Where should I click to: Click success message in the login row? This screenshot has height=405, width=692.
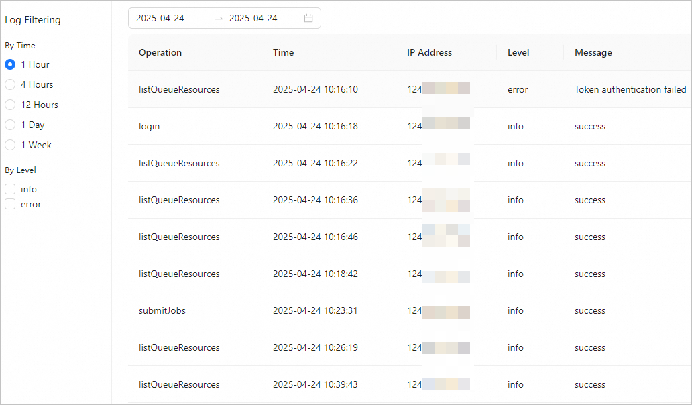point(590,126)
